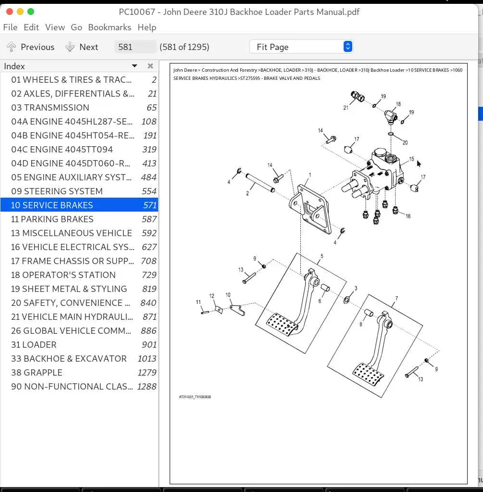Click the elbow fitting part labeled 18
483x492 pixels.
coord(391,117)
